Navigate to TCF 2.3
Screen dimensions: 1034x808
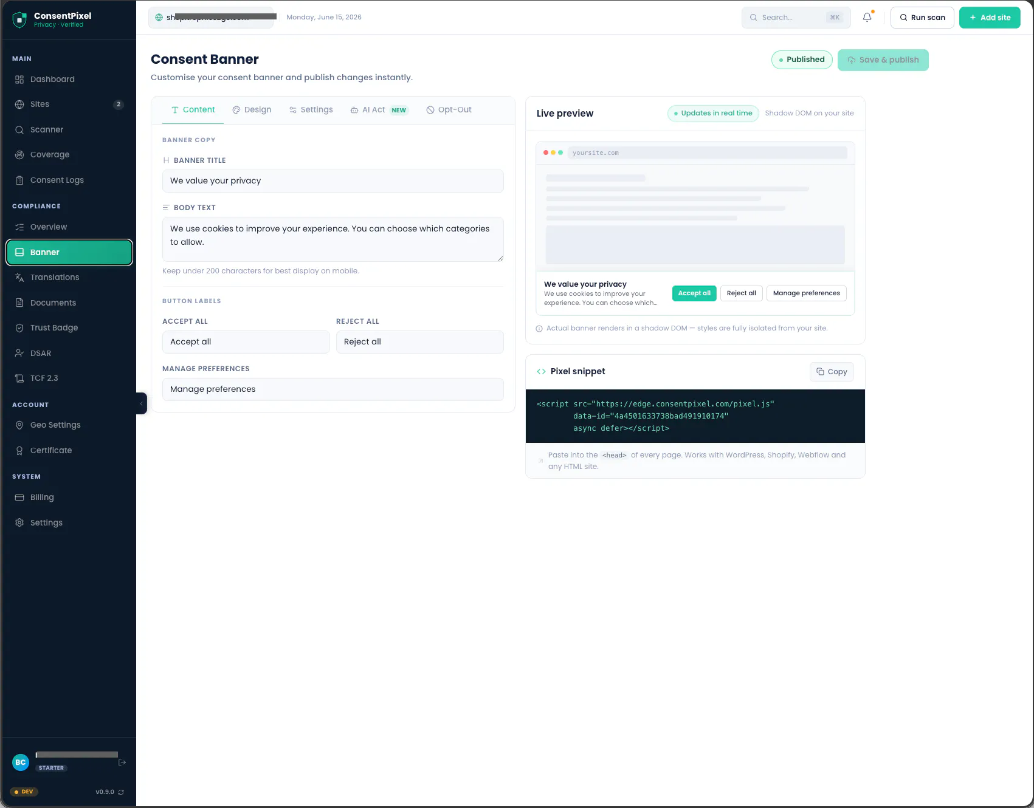69,378
